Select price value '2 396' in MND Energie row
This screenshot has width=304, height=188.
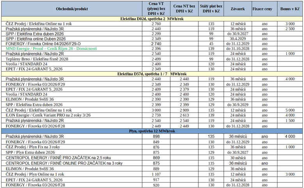tap(156, 49)
